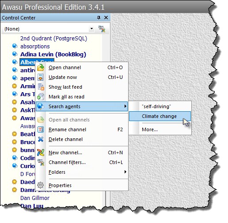Pin the Control Center panel
This screenshot has width=228, height=223.
[x=99, y=18]
